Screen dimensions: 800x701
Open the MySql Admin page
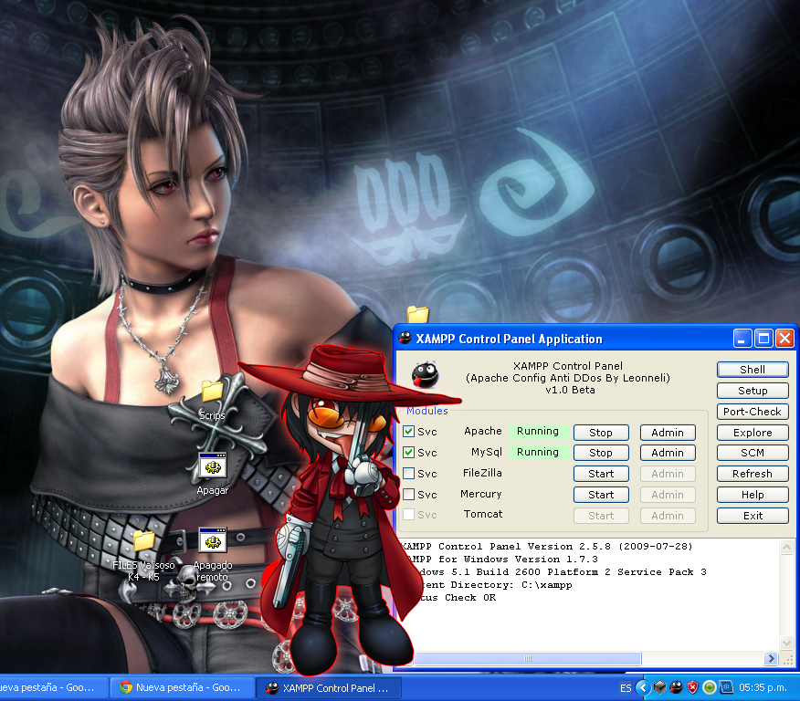pyautogui.click(x=667, y=453)
